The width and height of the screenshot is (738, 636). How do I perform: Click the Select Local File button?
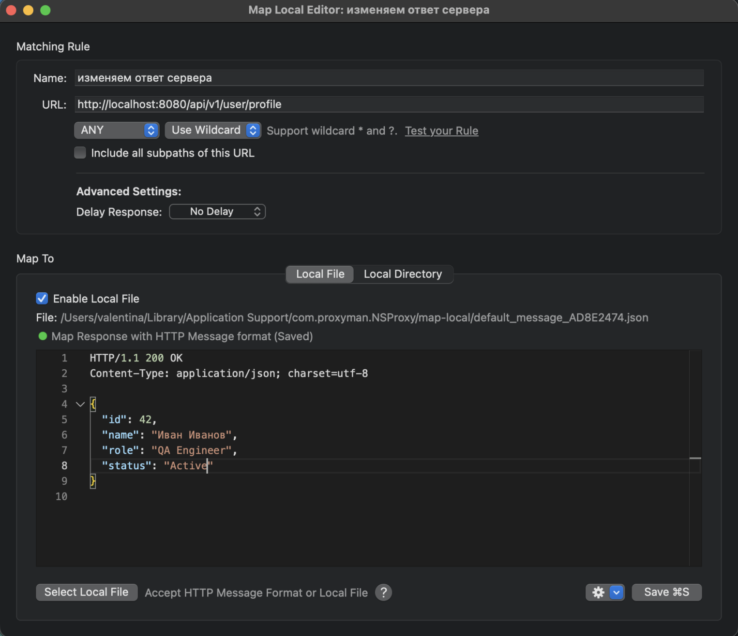[87, 592]
